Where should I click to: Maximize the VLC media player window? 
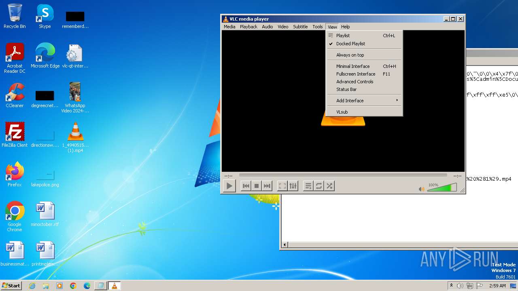click(x=453, y=19)
